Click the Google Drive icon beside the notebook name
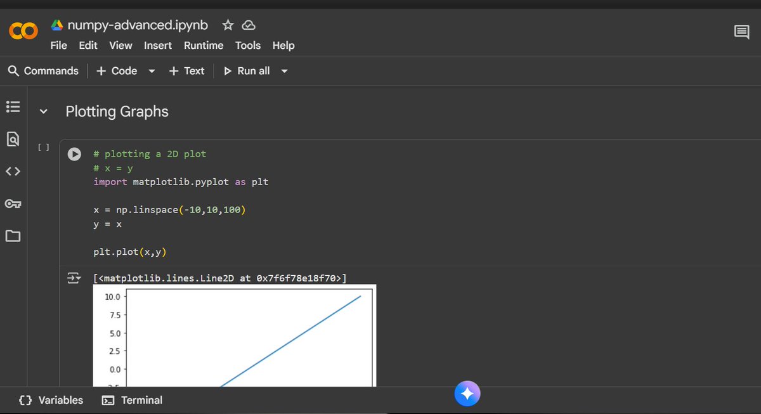Viewport: 761px width, 414px height. [x=57, y=25]
